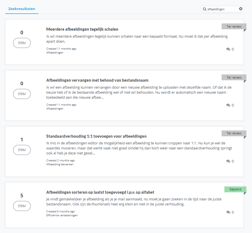Click comments icon on 'Meerdere afbeeldingen' idea
Screen dimensions: 252x233
click(x=228, y=49)
